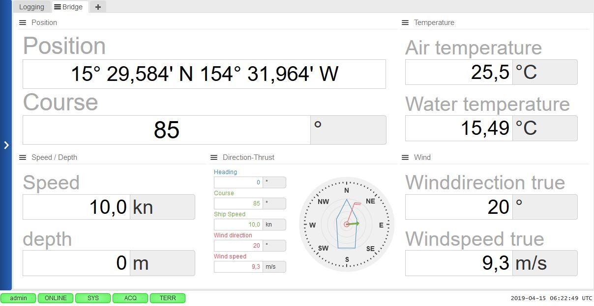The image size is (594, 306).
Task: Open the Wind panel hamburger menu
Action: tap(405, 157)
